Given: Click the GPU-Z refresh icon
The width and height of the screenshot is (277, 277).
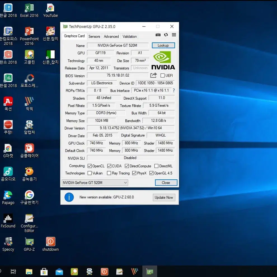Looking at the screenshot, I should (166, 35).
